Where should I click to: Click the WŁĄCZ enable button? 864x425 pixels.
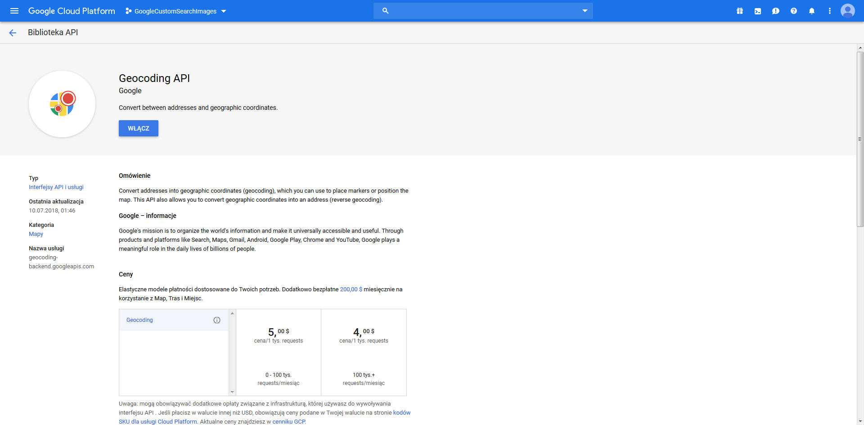139,128
